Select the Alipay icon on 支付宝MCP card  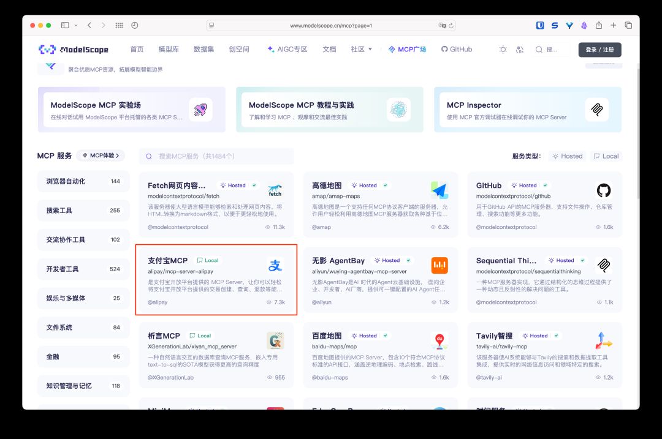pyautogui.click(x=275, y=265)
